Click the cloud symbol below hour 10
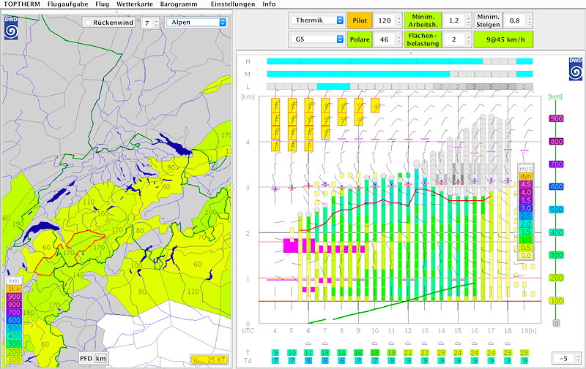The image size is (586, 369). 375,343
